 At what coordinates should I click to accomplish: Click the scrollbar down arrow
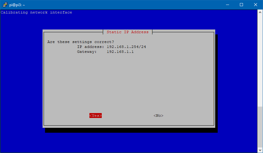click(x=260, y=150)
